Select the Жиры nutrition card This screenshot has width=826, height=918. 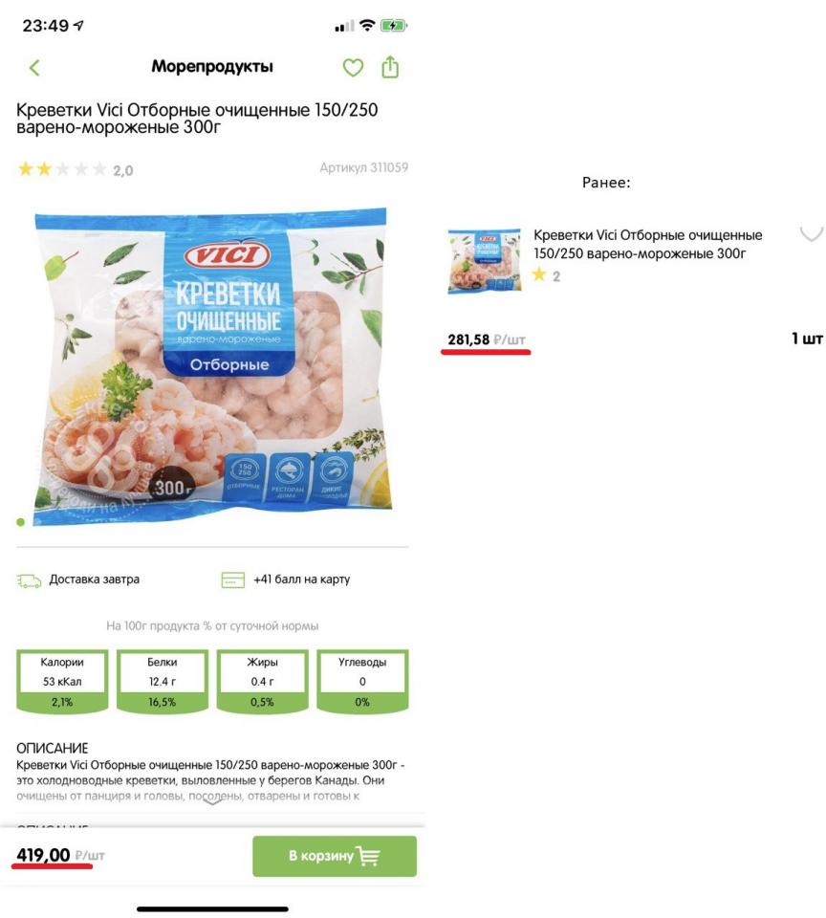pyautogui.click(x=262, y=681)
